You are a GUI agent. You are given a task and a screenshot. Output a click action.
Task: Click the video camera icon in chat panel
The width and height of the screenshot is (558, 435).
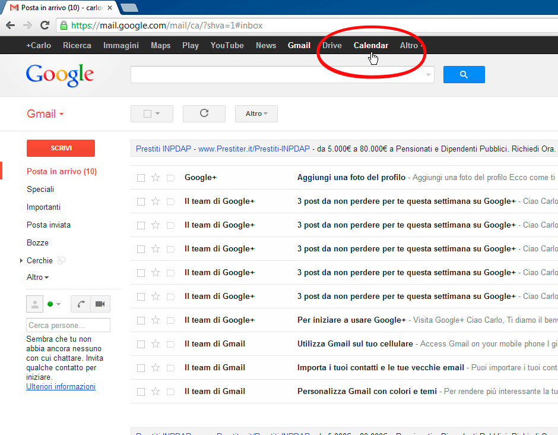click(100, 304)
